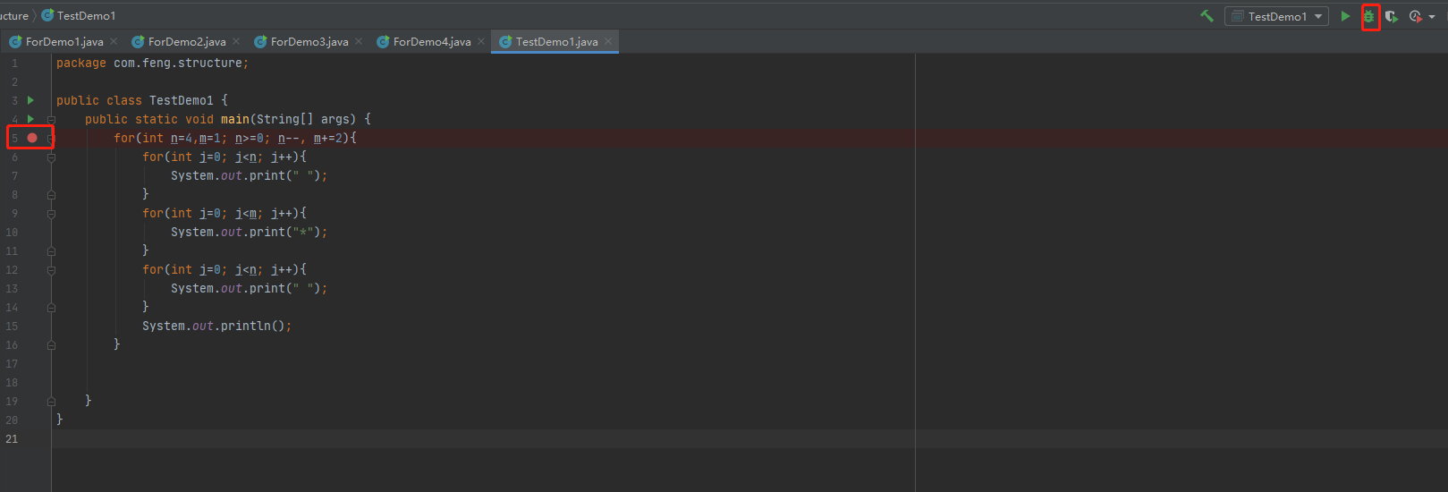
Task: Switch to the ForDemo3.java tab
Action: pyautogui.click(x=309, y=42)
